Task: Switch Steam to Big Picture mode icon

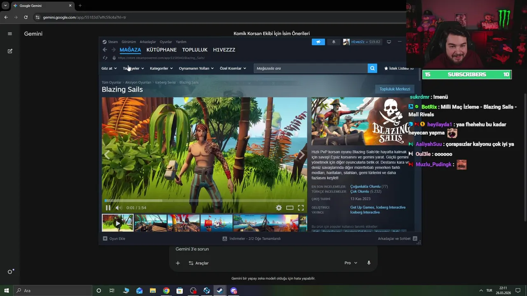Action: pyautogui.click(x=389, y=42)
